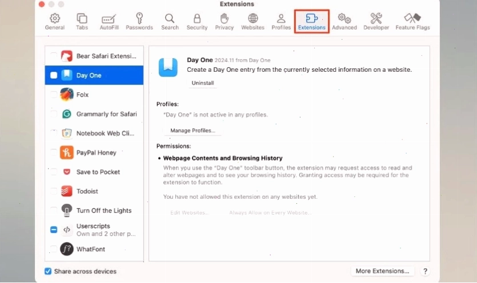Click the Grammarly green icon
477x283 pixels.
click(67, 114)
